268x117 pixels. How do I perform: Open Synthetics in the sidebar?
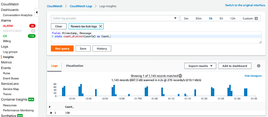pyautogui.click(x=8, y=115)
